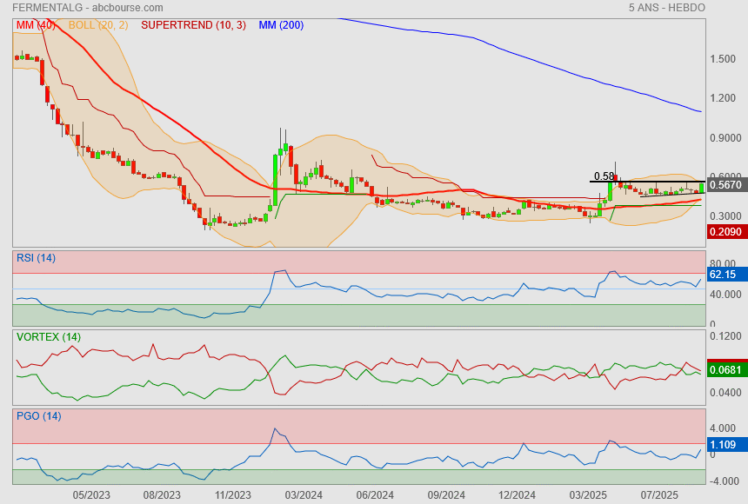Click the -4.000 PGO axis label
This screenshot has width=748, height=504.
pos(725,481)
